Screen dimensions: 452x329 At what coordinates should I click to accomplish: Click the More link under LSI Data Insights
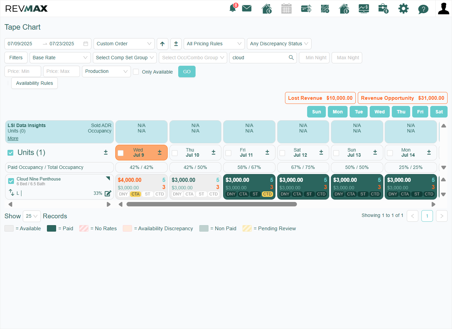click(x=13, y=138)
